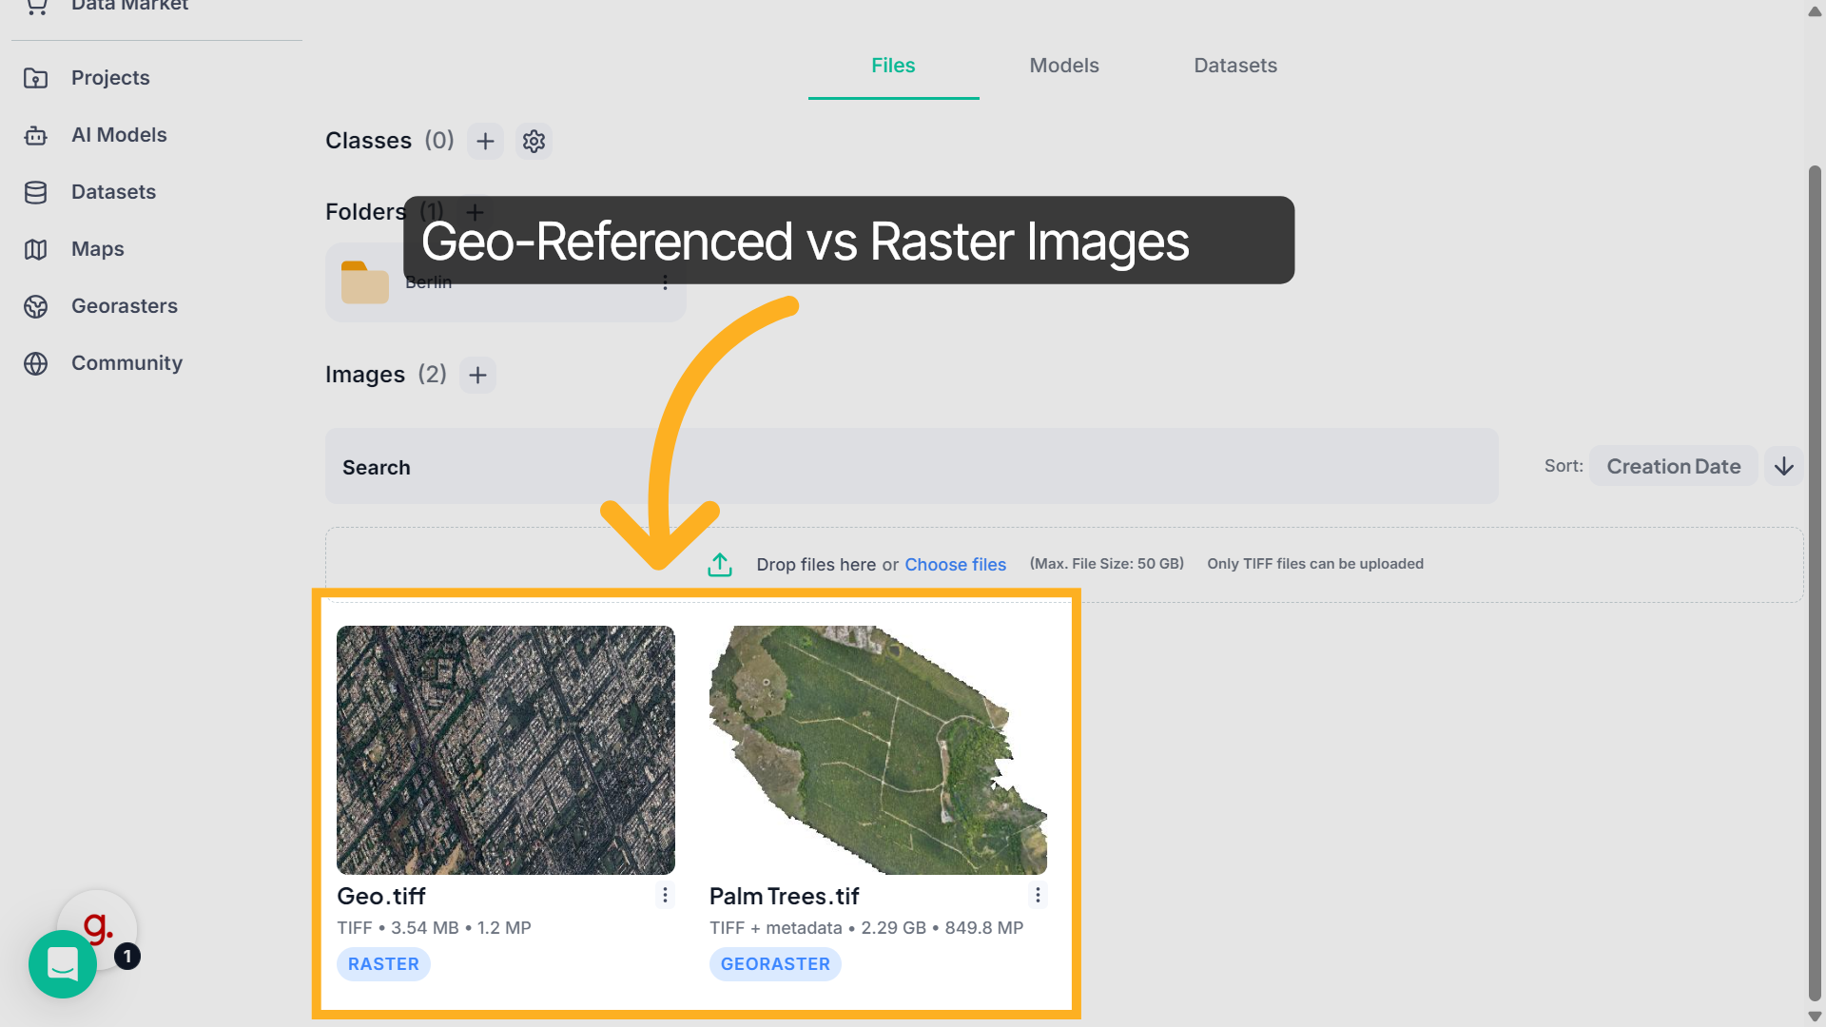Click the AI Models robot icon
This screenshot has width=1826, height=1027.
[36, 135]
